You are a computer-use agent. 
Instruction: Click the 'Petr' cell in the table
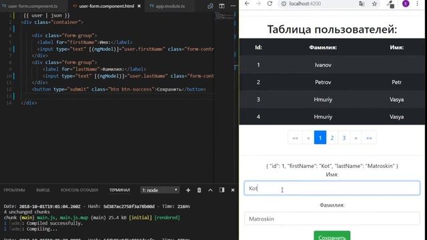coord(396,82)
